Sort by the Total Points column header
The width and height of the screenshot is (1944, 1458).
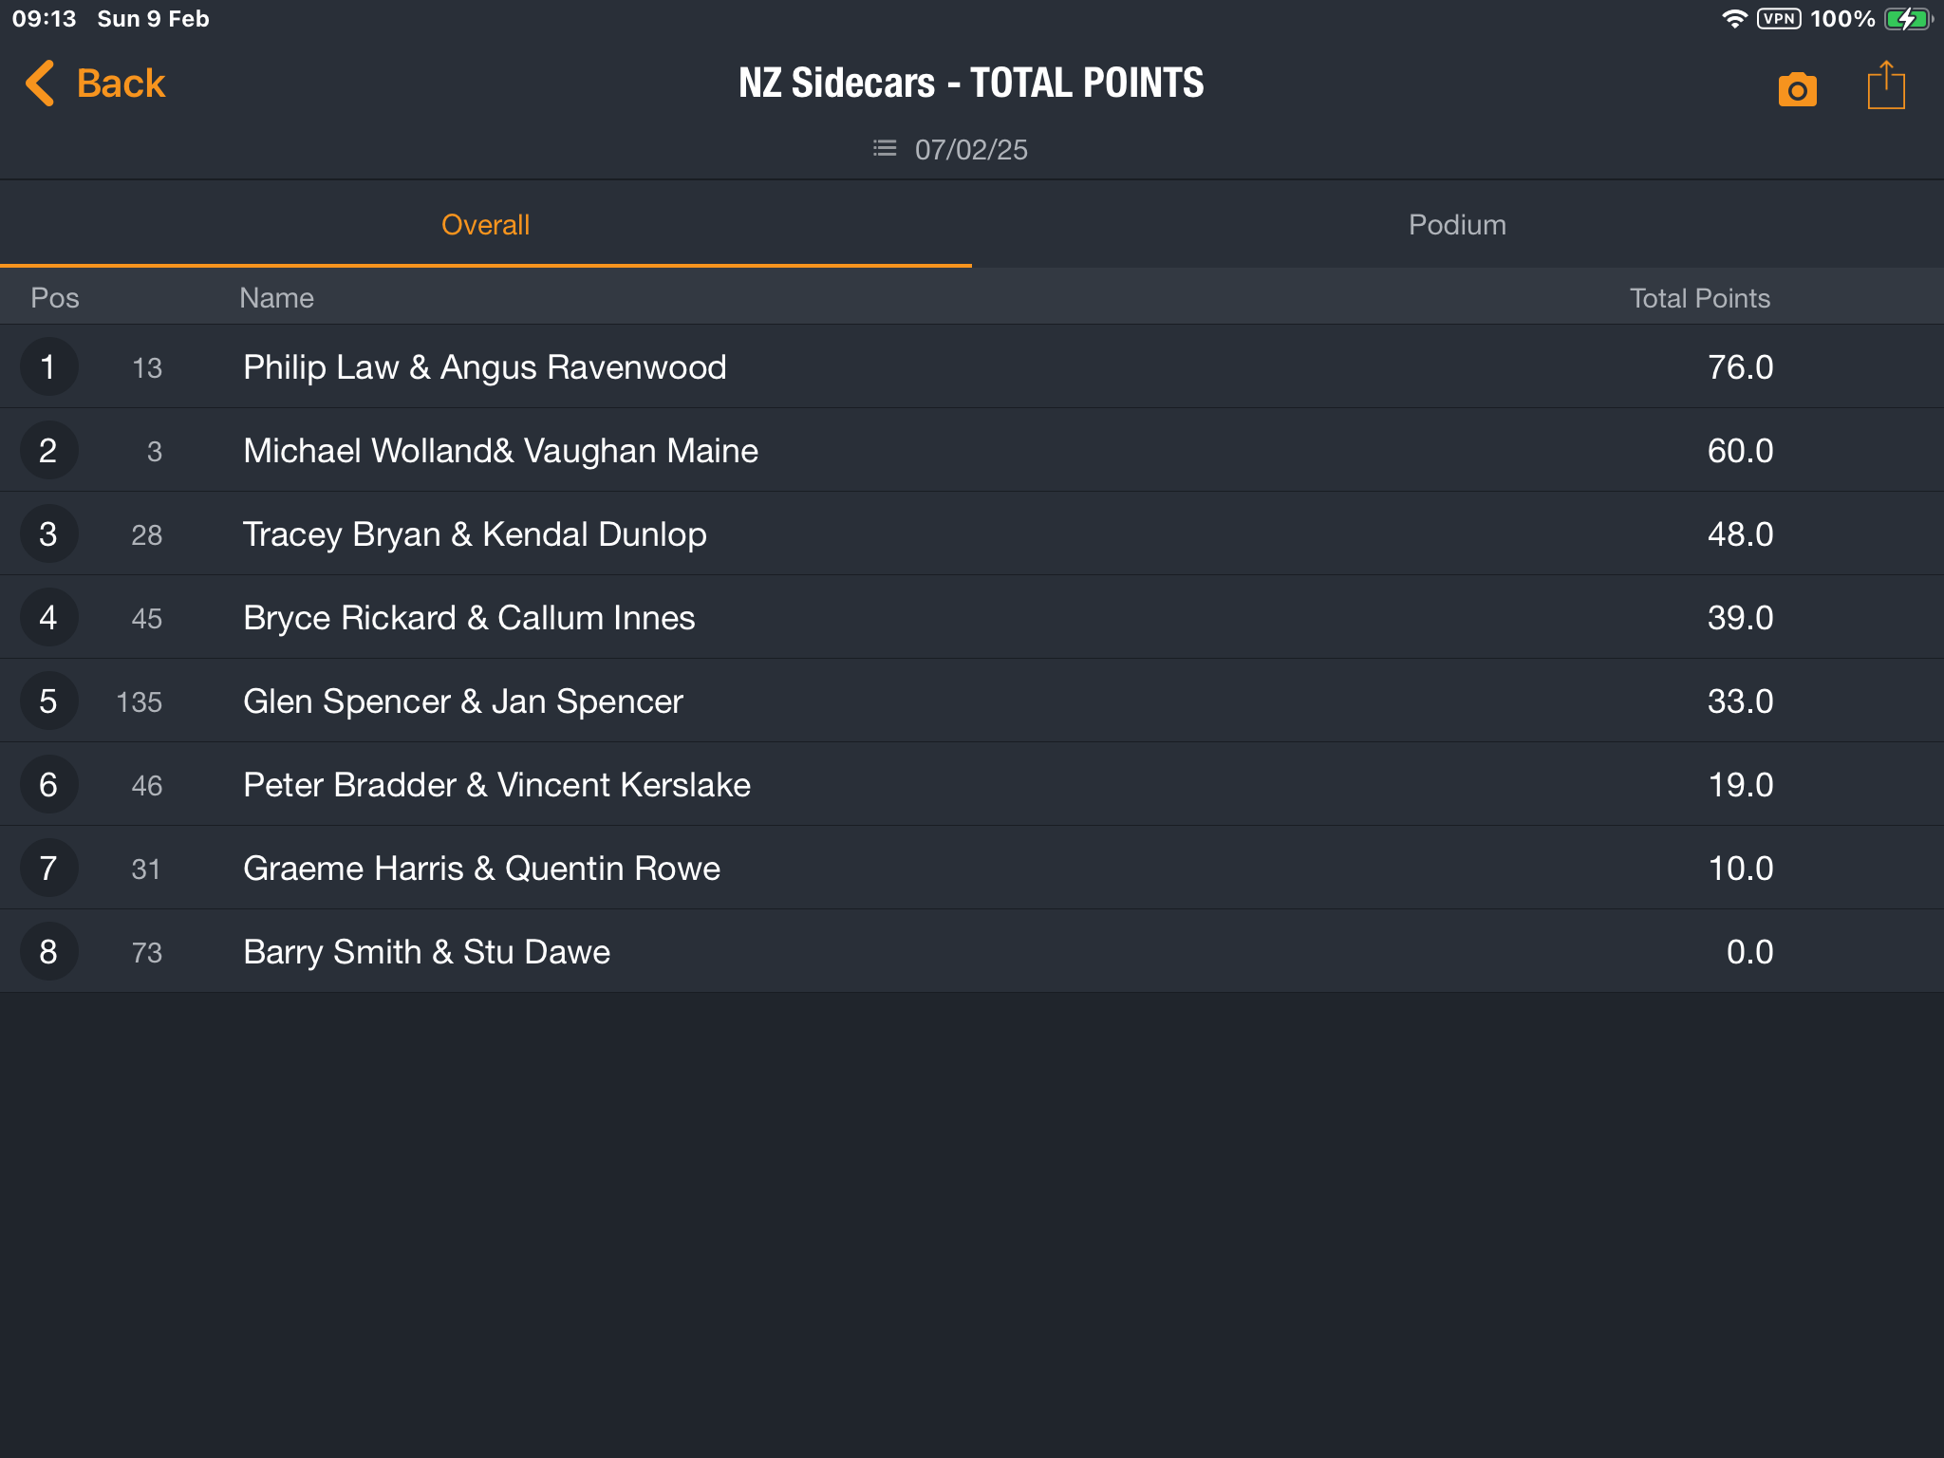[1699, 298]
